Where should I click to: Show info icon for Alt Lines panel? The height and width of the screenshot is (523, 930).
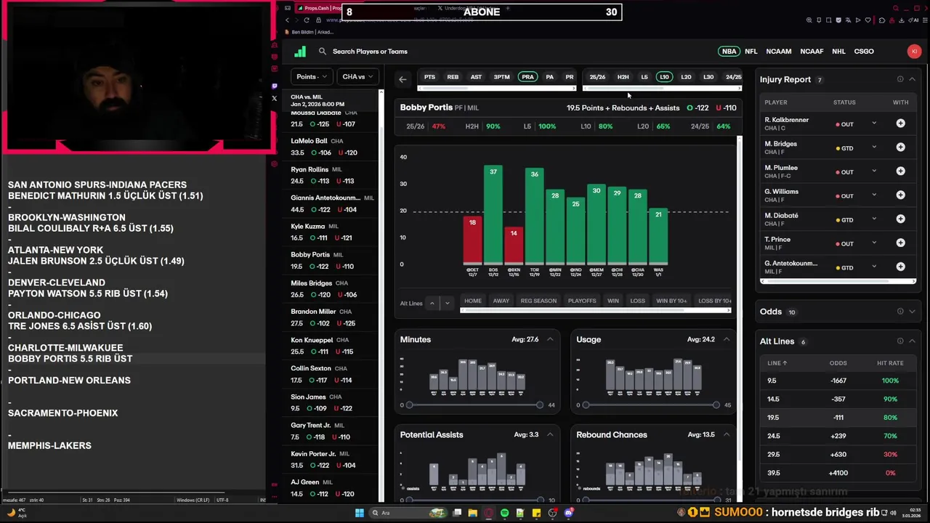[900, 341]
